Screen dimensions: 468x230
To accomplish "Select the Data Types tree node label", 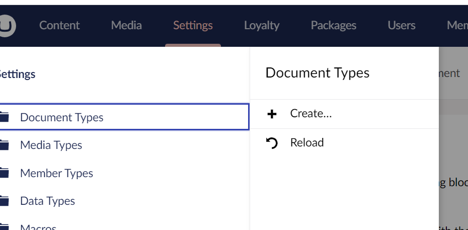I will [47, 201].
